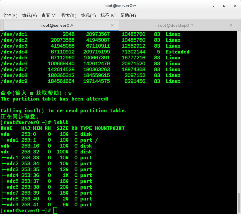Click the /dev/vdc8 fdisk row

(x=90, y=75)
